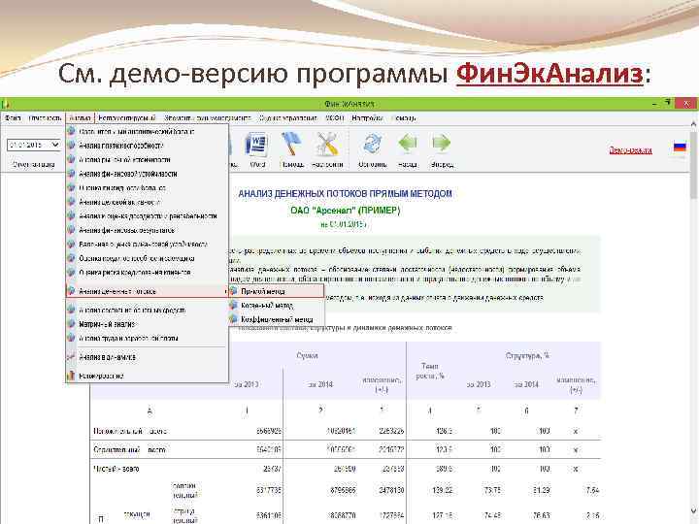Open the Файл menu

tap(13, 118)
